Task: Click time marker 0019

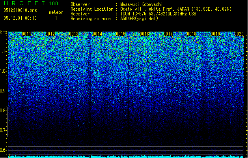Action: (215, 34)
